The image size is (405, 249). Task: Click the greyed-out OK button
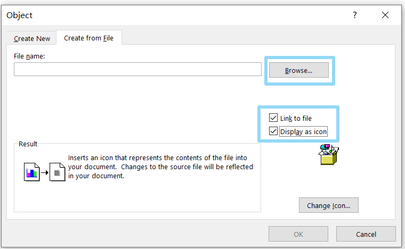click(x=298, y=234)
